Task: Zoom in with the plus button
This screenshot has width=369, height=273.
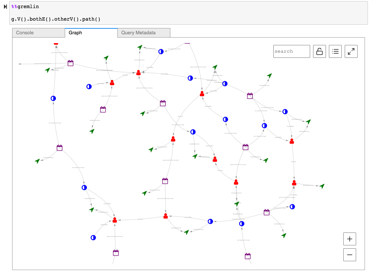Action: pos(350,239)
